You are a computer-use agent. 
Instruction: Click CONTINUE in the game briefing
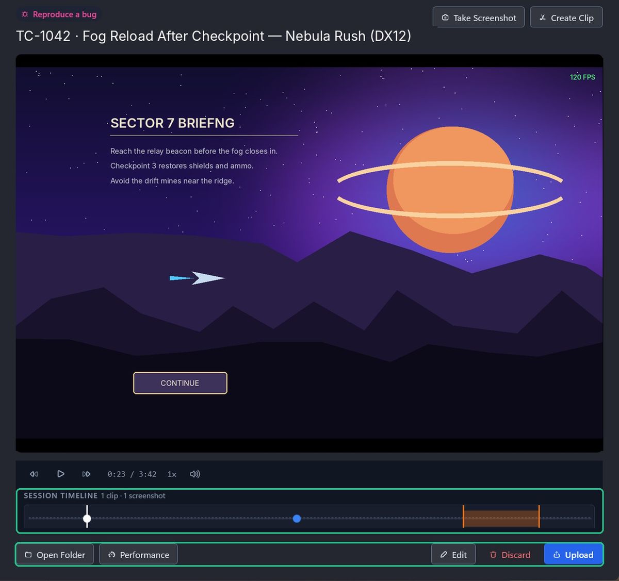click(180, 383)
